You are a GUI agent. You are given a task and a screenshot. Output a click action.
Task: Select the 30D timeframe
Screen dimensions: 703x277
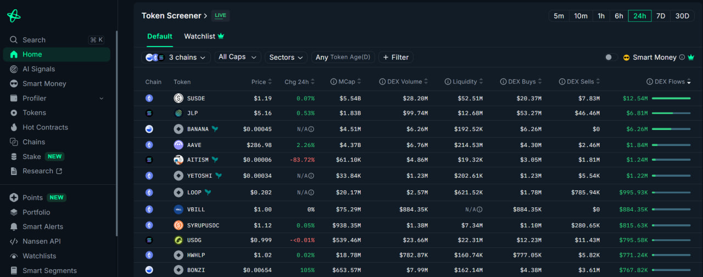(682, 16)
